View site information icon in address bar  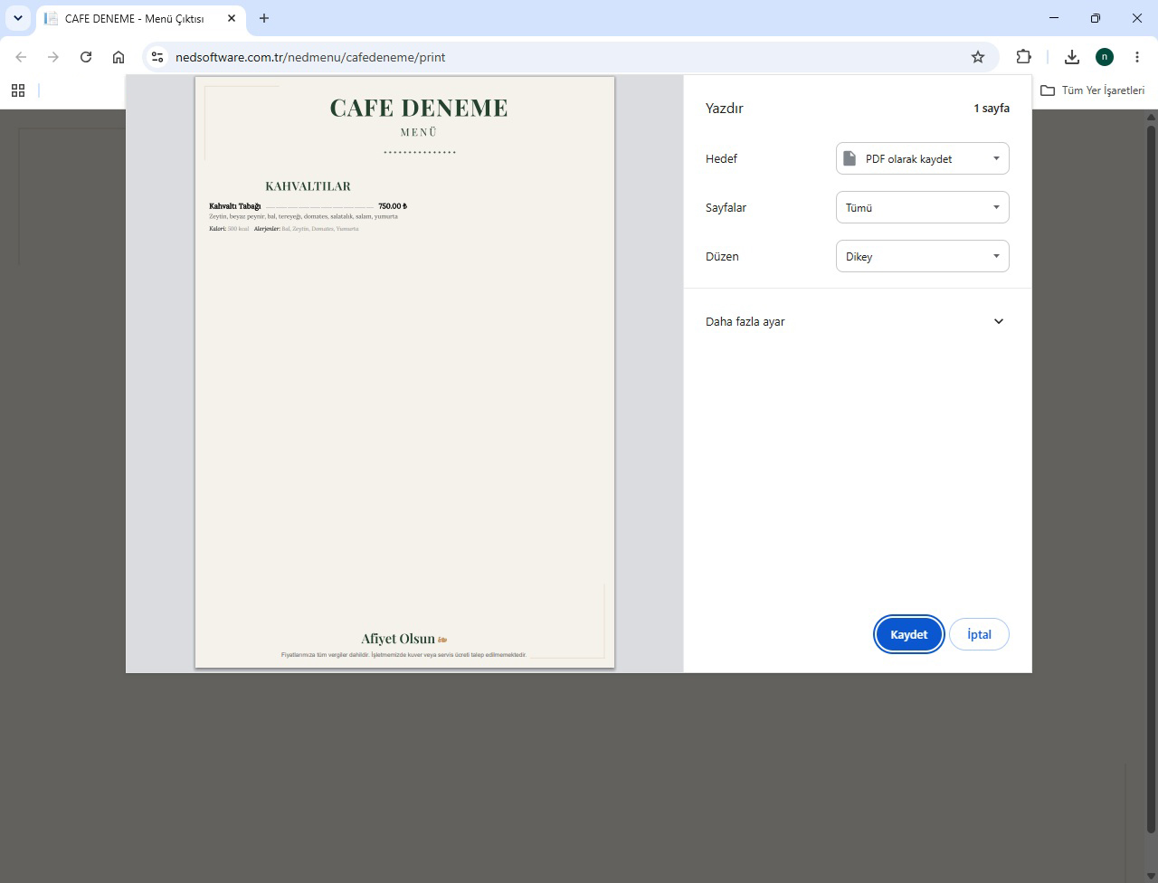point(157,57)
